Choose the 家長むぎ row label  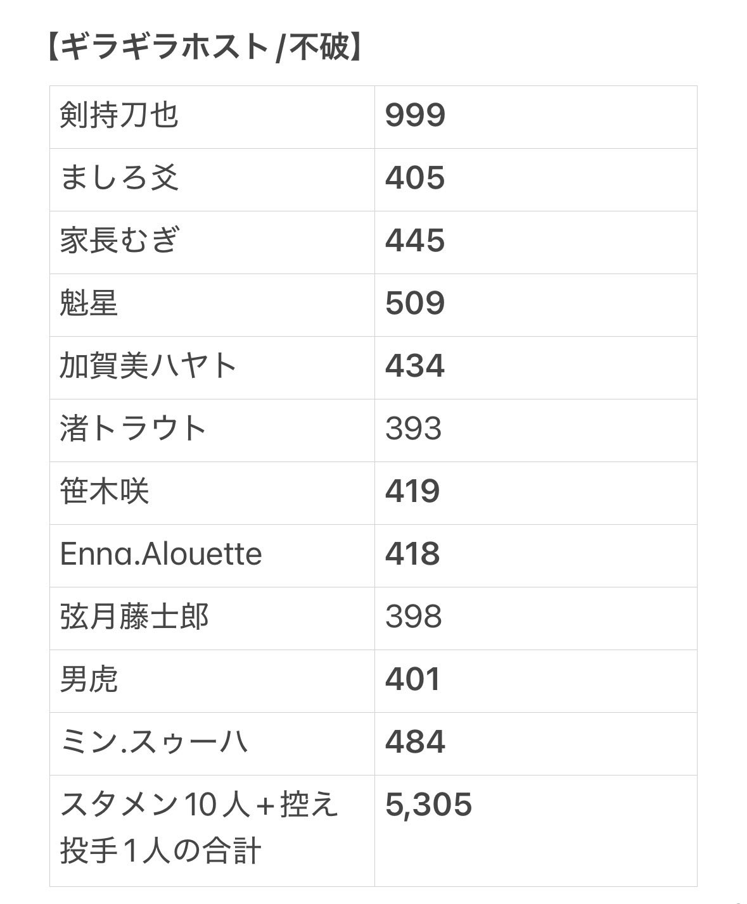point(212,242)
